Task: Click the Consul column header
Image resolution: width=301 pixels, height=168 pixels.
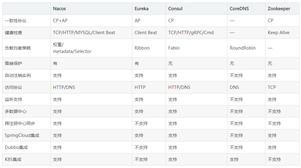Action: [x=175, y=9]
